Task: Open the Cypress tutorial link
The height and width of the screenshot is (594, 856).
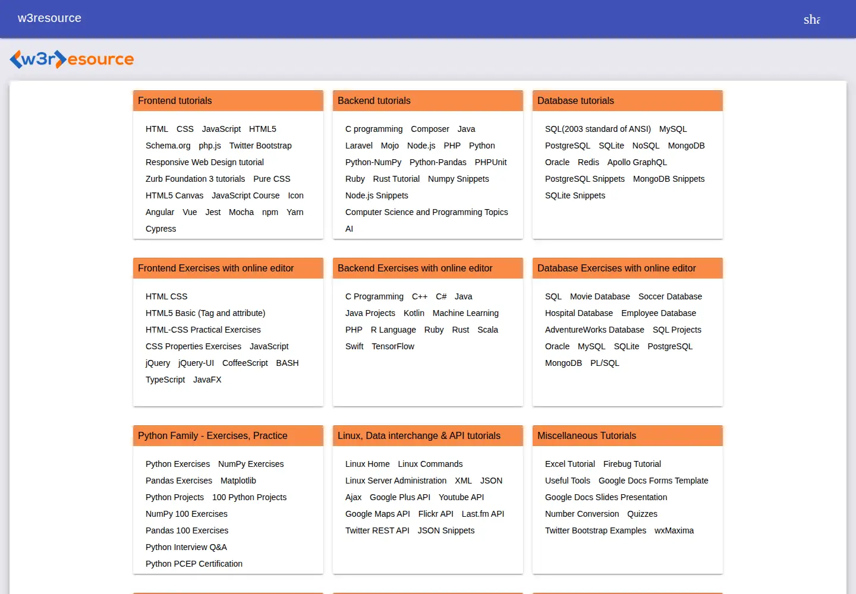Action: [x=160, y=229]
